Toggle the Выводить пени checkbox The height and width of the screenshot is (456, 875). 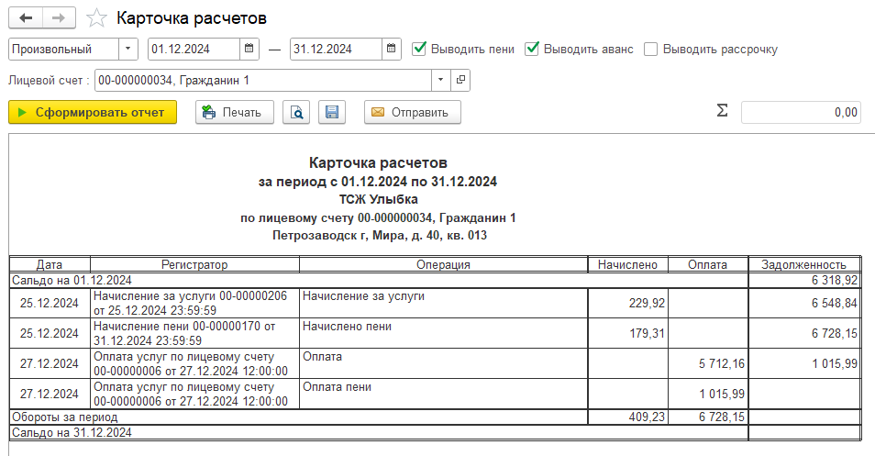coord(419,49)
